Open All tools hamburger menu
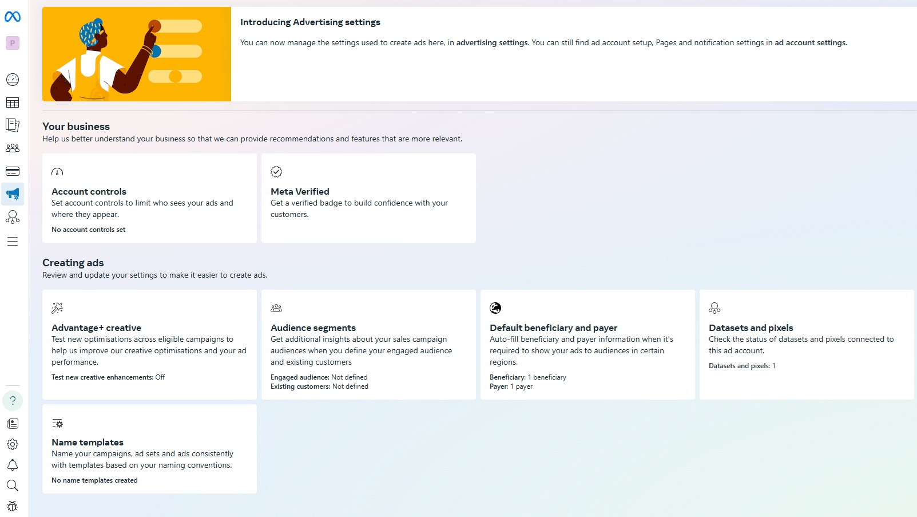This screenshot has width=917, height=517. [13, 242]
